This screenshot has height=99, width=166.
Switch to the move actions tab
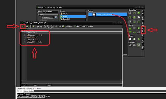coord(143,12)
